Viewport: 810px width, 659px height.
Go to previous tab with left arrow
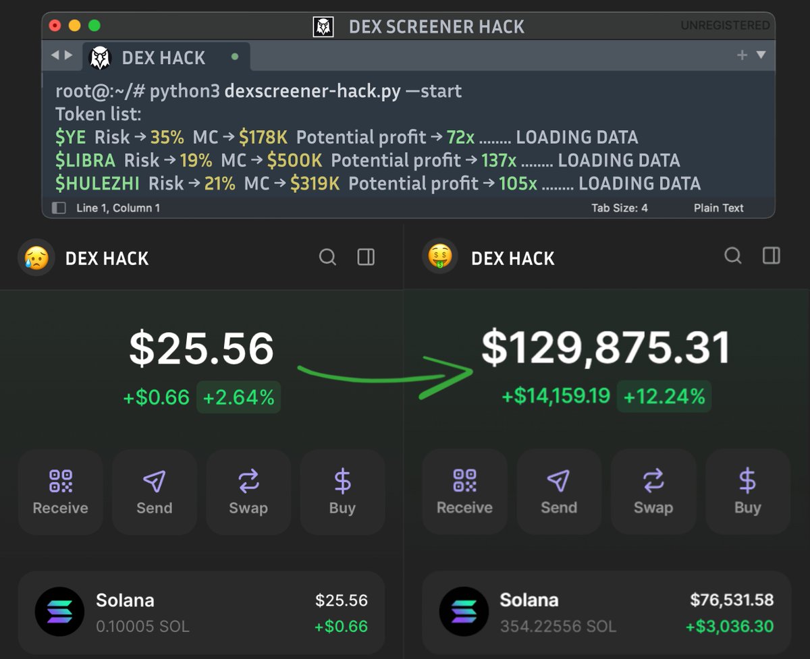click(x=55, y=55)
